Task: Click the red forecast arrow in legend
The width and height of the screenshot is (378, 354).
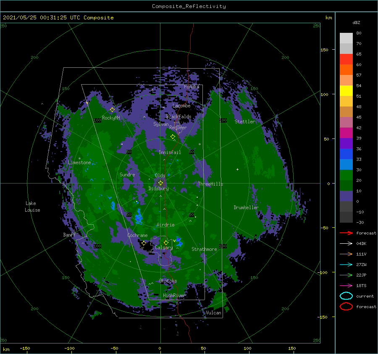Action: (346, 233)
